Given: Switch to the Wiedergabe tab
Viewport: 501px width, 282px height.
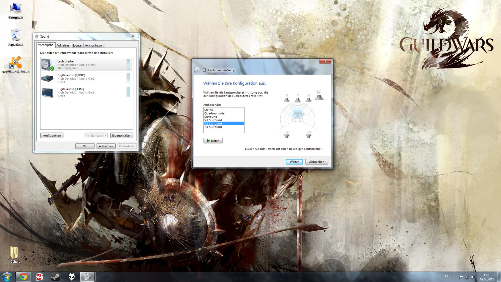Looking at the screenshot, I should 46,45.
